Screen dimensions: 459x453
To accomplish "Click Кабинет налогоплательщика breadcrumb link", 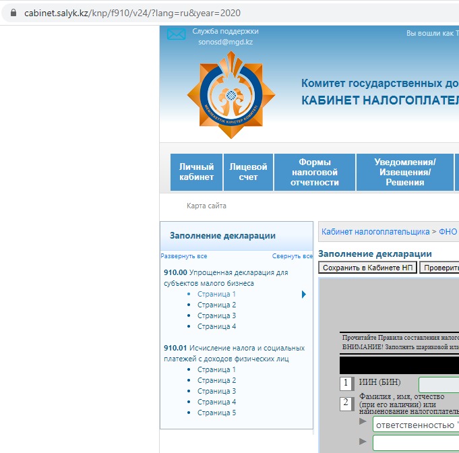I will 375,232.
